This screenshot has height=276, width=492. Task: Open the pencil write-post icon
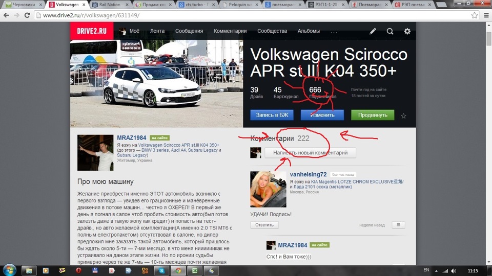coord(373,31)
